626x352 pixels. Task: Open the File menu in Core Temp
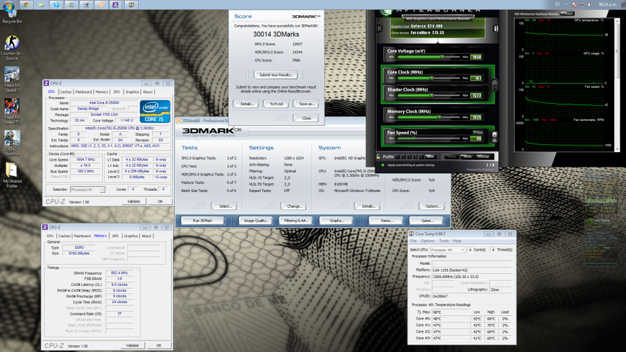pyautogui.click(x=413, y=241)
